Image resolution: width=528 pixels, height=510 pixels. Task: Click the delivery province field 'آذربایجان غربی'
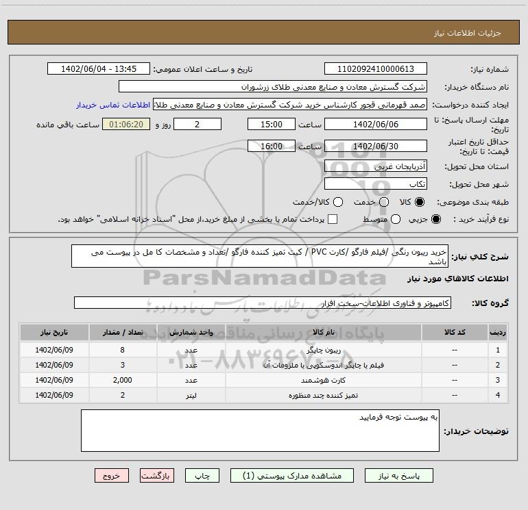pyautogui.click(x=376, y=166)
